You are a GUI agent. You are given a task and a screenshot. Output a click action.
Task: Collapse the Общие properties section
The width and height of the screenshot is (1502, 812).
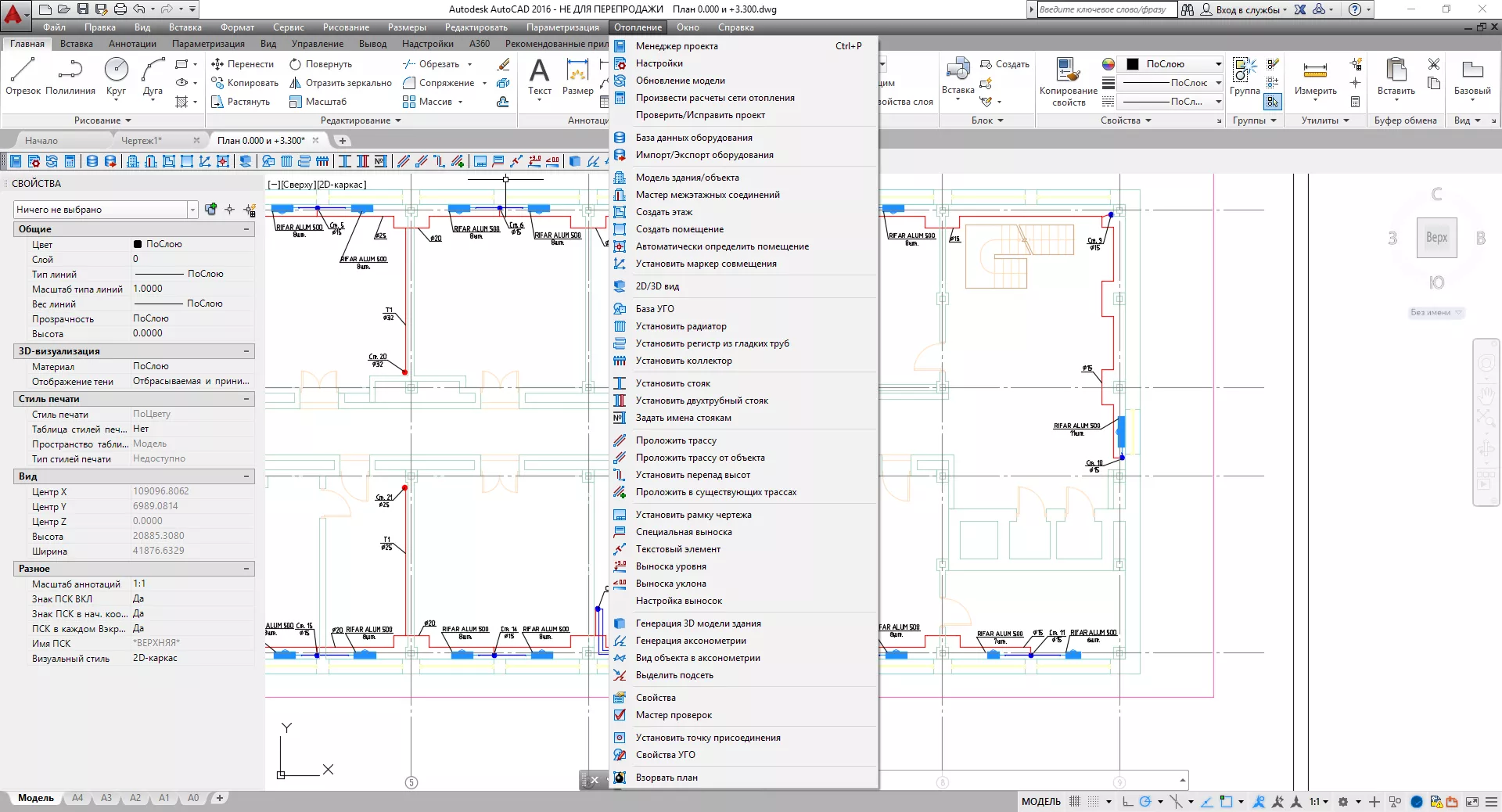click(246, 229)
